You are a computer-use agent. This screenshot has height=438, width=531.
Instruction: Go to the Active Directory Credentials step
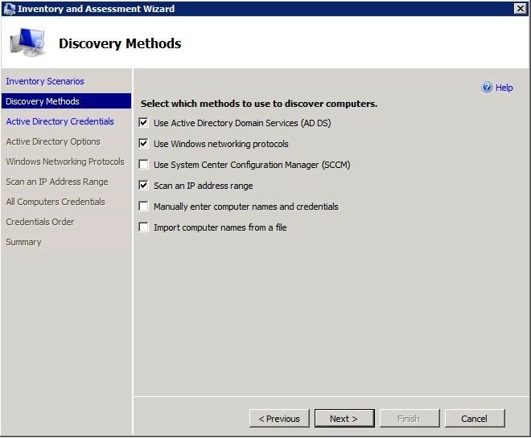[x=60, y=121]
